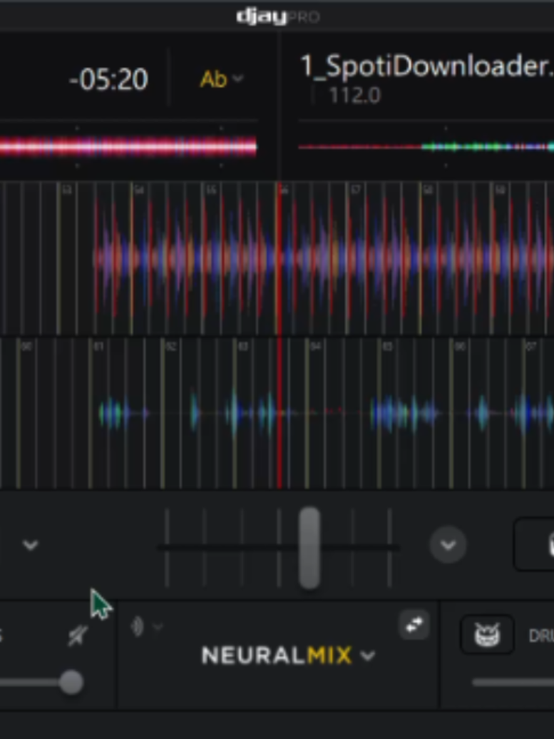
Task: Toggle the -05:20 remaining time display
Action: (x=108, y=79)
